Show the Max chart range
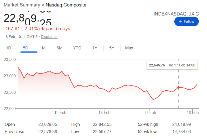Screen dimensions: 207x139 tap(129, 48)
